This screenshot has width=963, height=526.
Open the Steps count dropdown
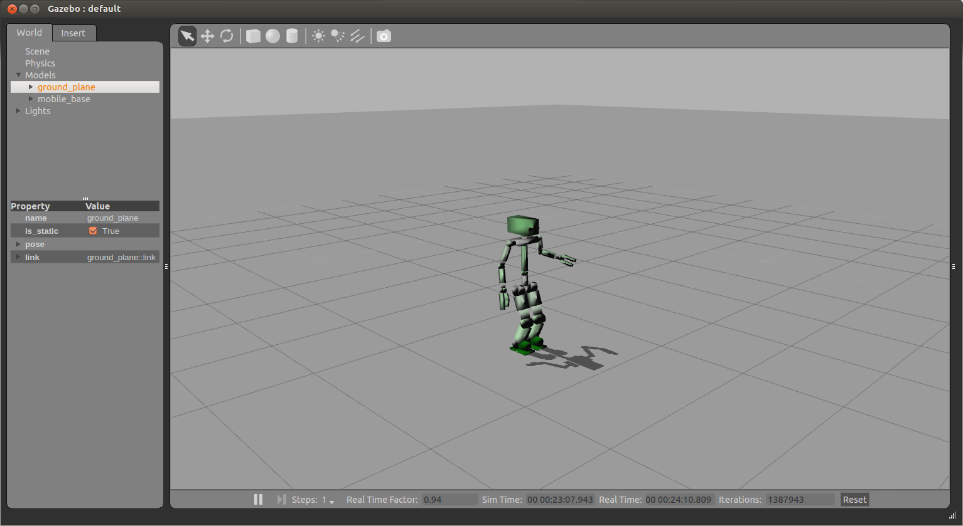331,501
